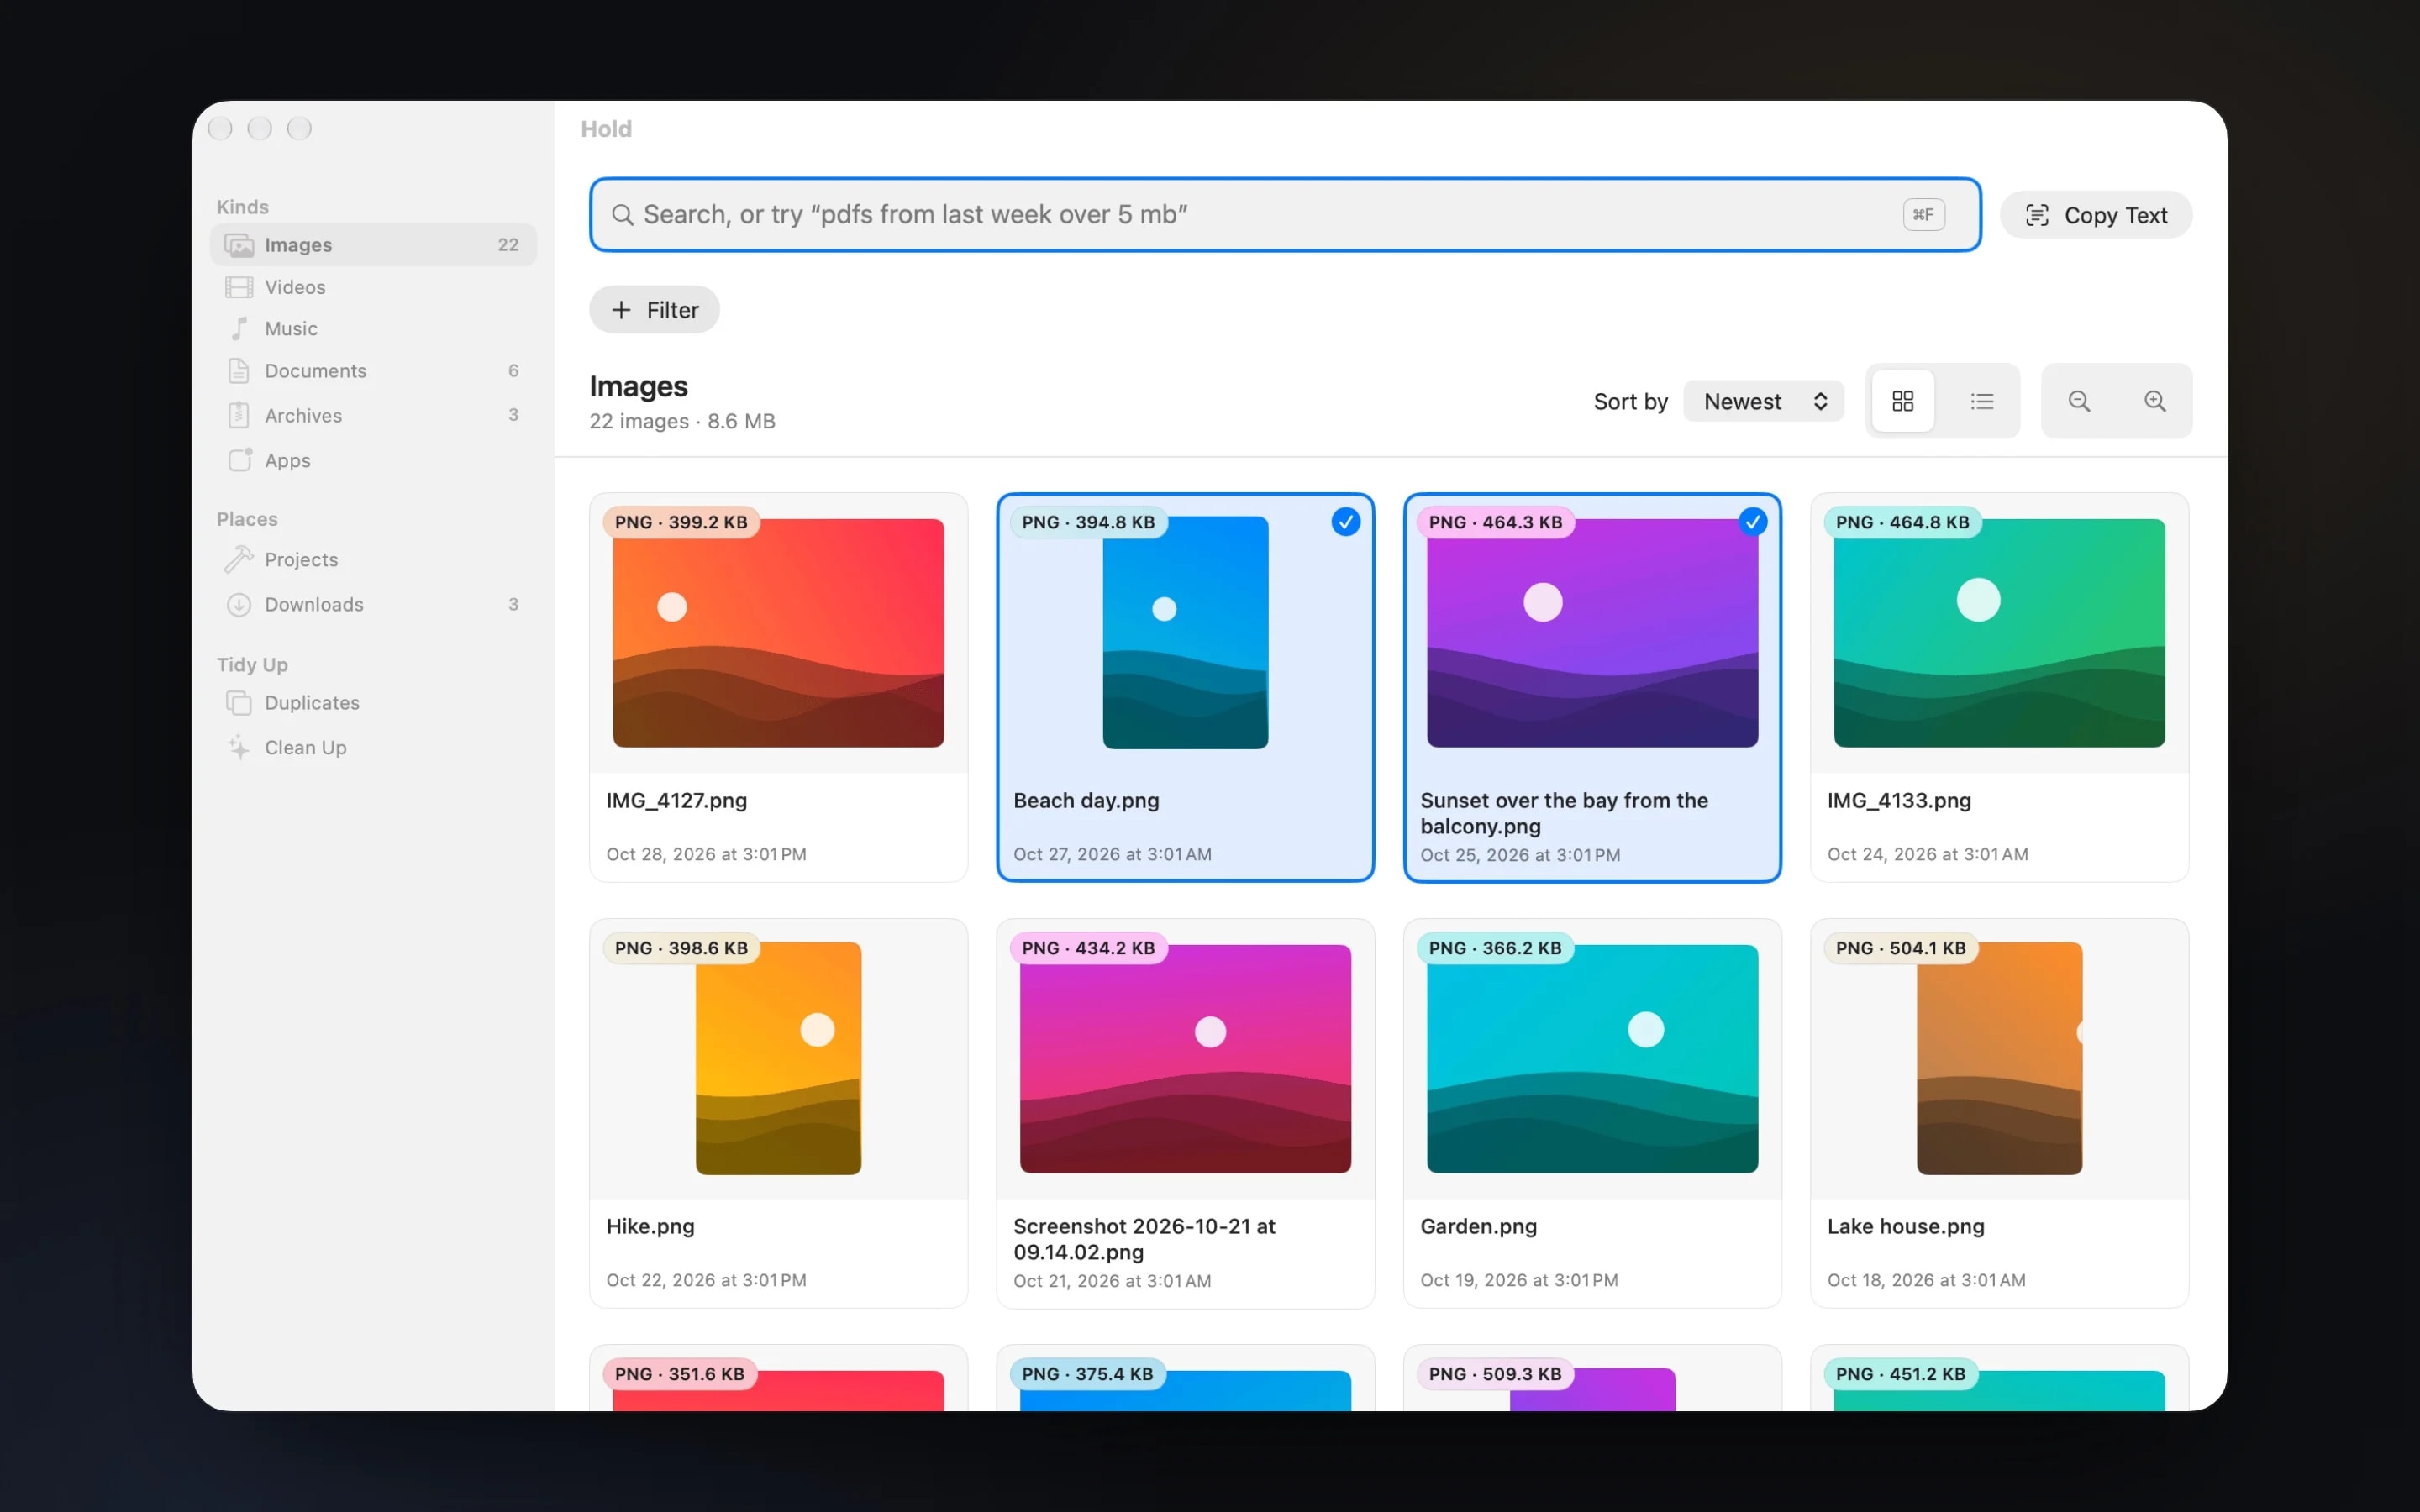Click the search magnifier icon in search bar
2420x1512 pixels.
pos(622,215)
